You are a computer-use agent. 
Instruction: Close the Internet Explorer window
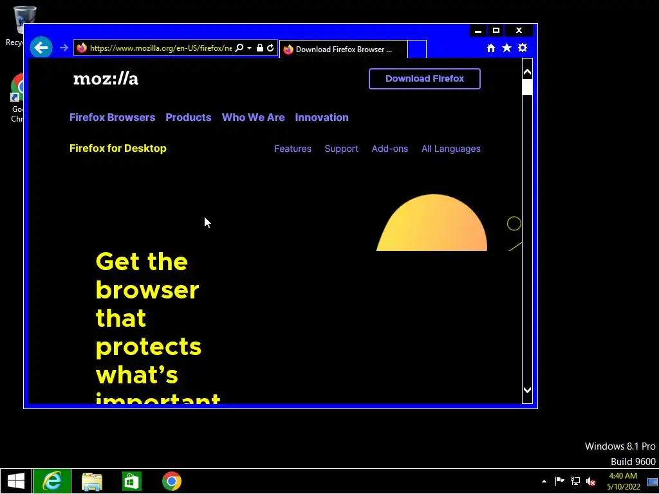[519, 30]
